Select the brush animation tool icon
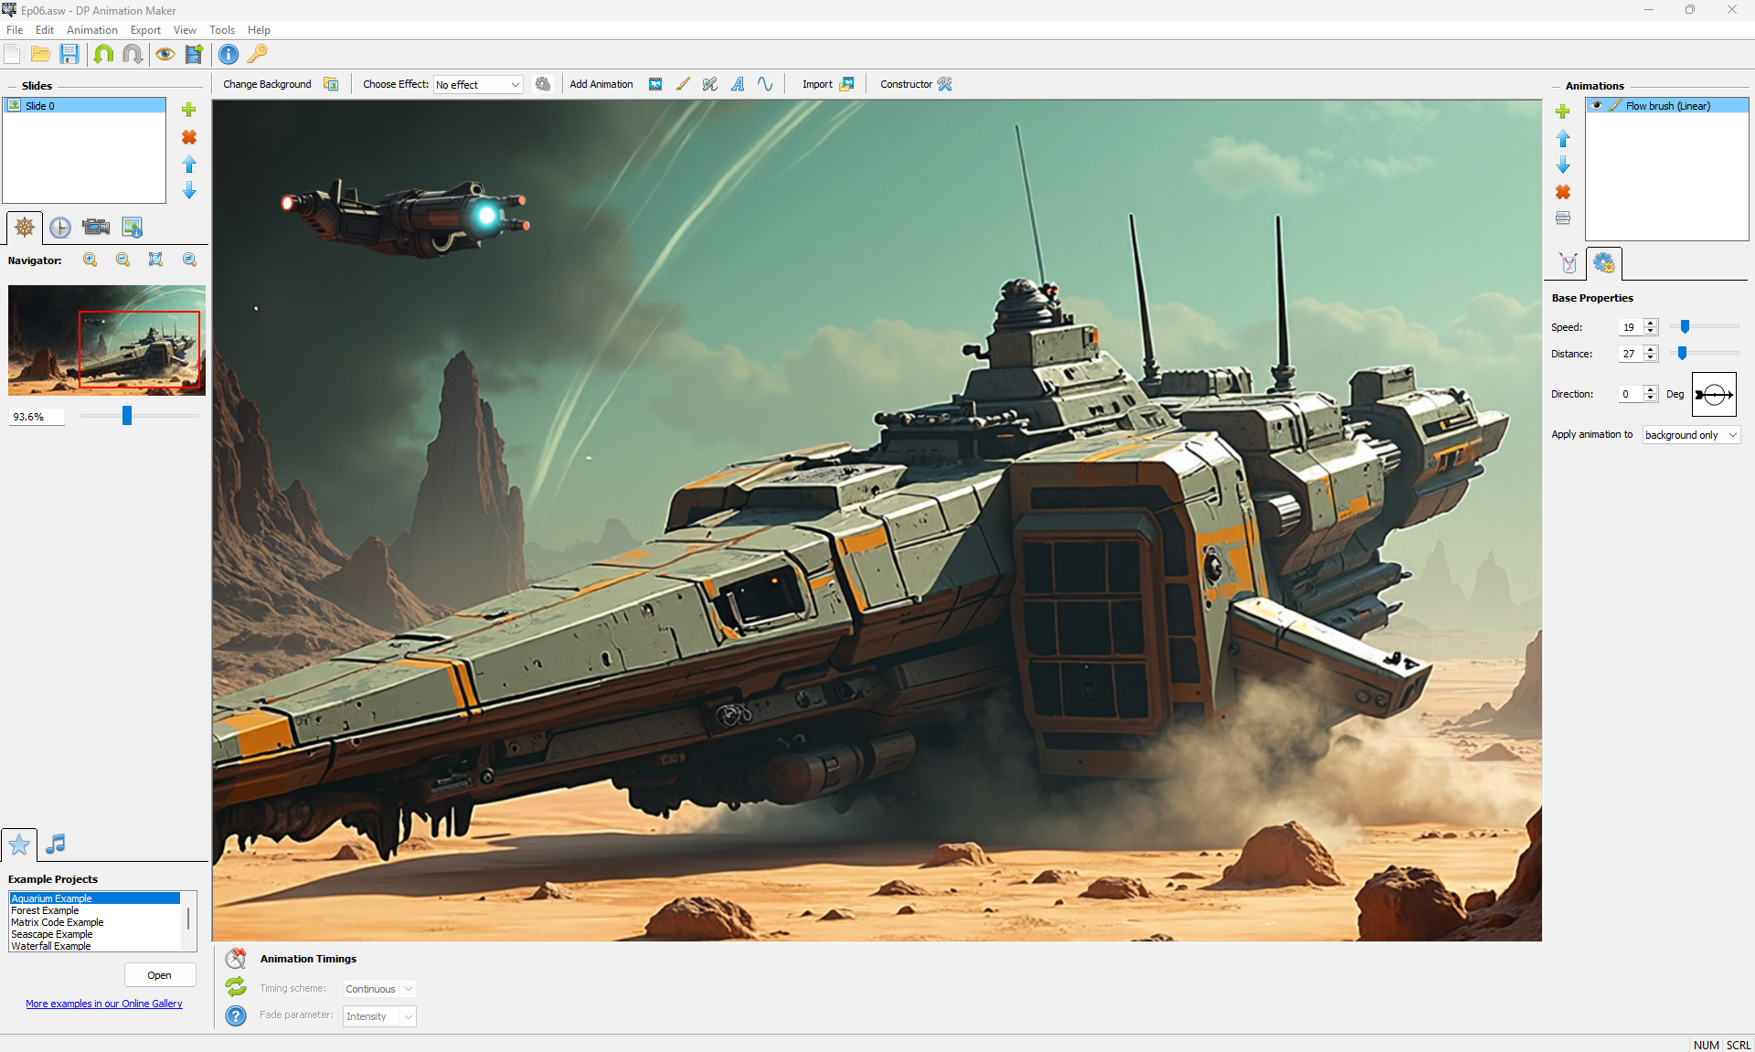The width and height of the screenshot is (1755, 1052). pos(683,84)
